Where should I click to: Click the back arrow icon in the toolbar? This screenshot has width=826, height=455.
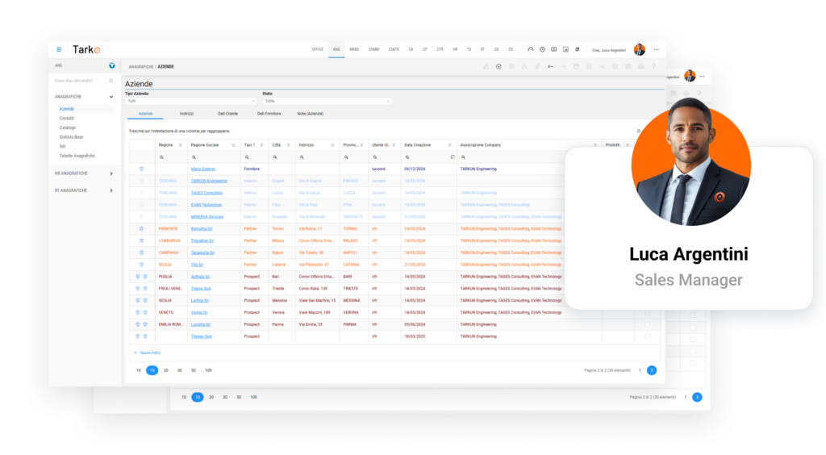click(550, 66)
